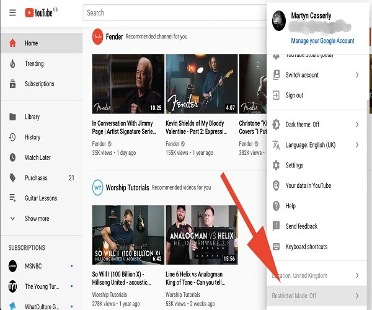
Task: Click The Young Turks channel avatar
Action: point(12,286)
